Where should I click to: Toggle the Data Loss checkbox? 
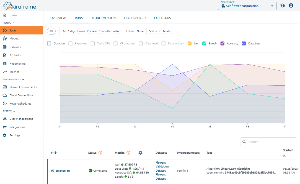[244, 44]
